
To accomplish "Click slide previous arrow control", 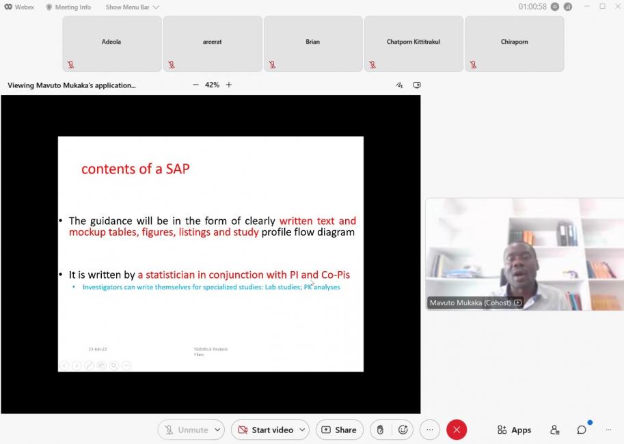I will click(64, 365).
